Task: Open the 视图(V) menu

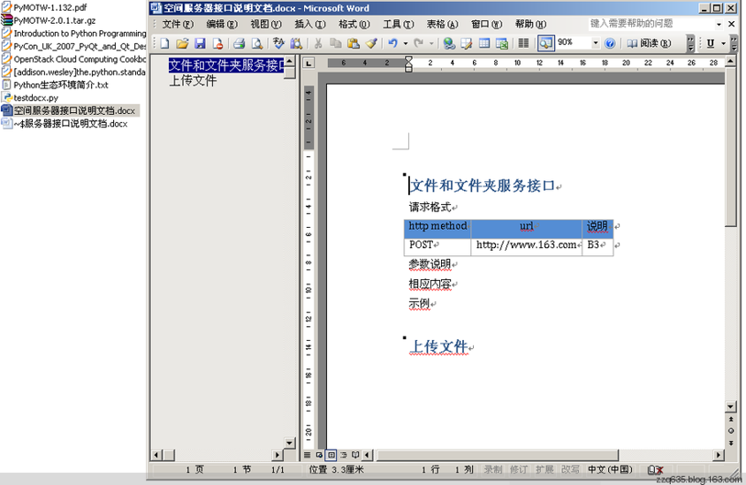Action: (266, 24)
